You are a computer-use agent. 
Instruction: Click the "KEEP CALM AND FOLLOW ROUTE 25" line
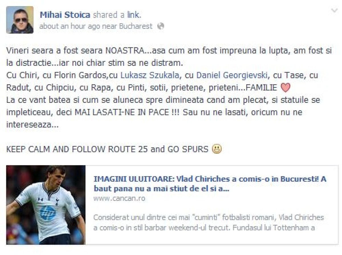[78, 149]
